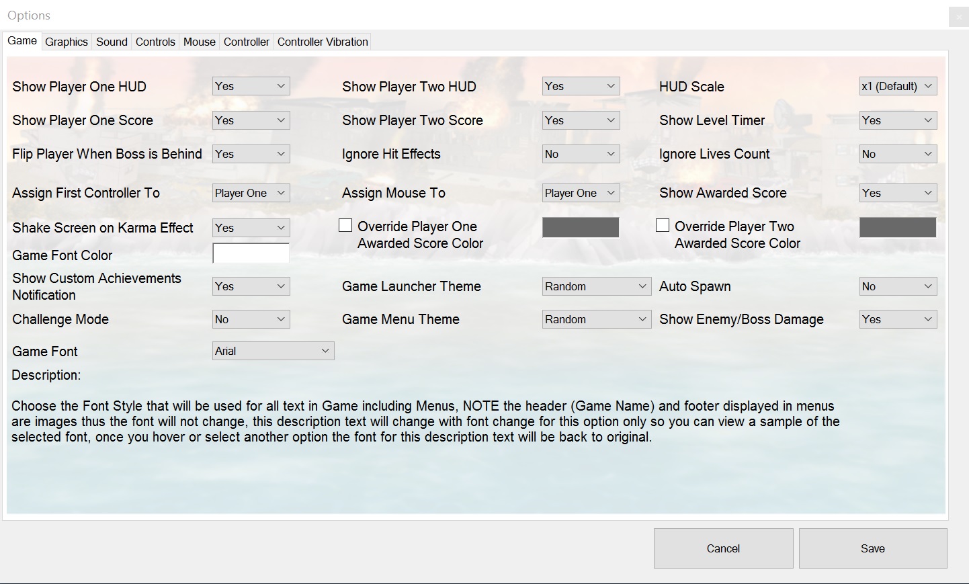
Task: Open the Show Player One HUD dropdown
Action: [251, 86]
